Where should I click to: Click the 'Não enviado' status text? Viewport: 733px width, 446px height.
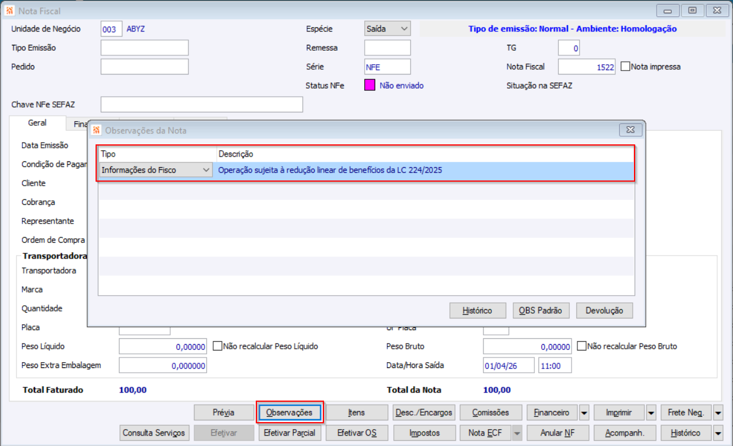[401, 85]
